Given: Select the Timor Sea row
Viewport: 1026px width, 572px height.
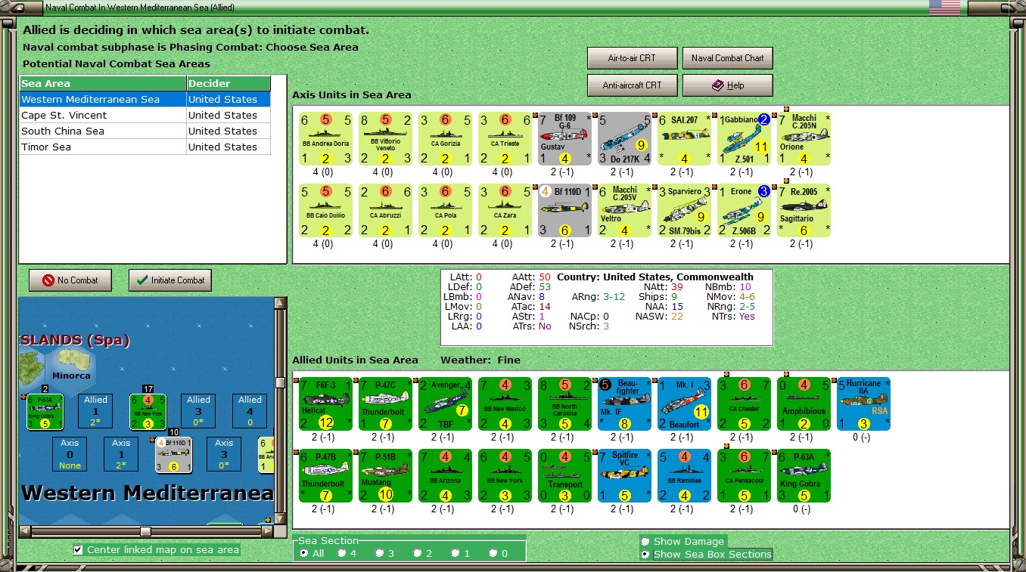Looking at the screenshot, I should pyautogui.click(x=145, y=147).
